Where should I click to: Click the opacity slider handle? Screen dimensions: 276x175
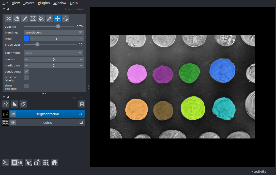pyautogui.click(x=58, y=26)
